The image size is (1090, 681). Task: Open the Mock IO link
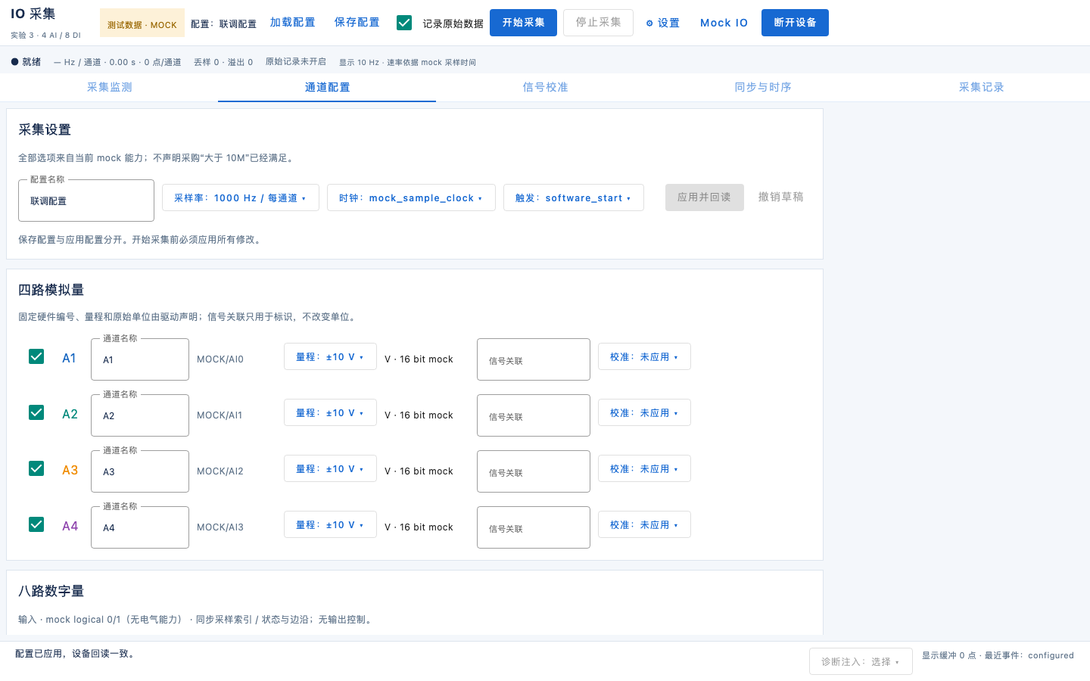pos(724,23)
